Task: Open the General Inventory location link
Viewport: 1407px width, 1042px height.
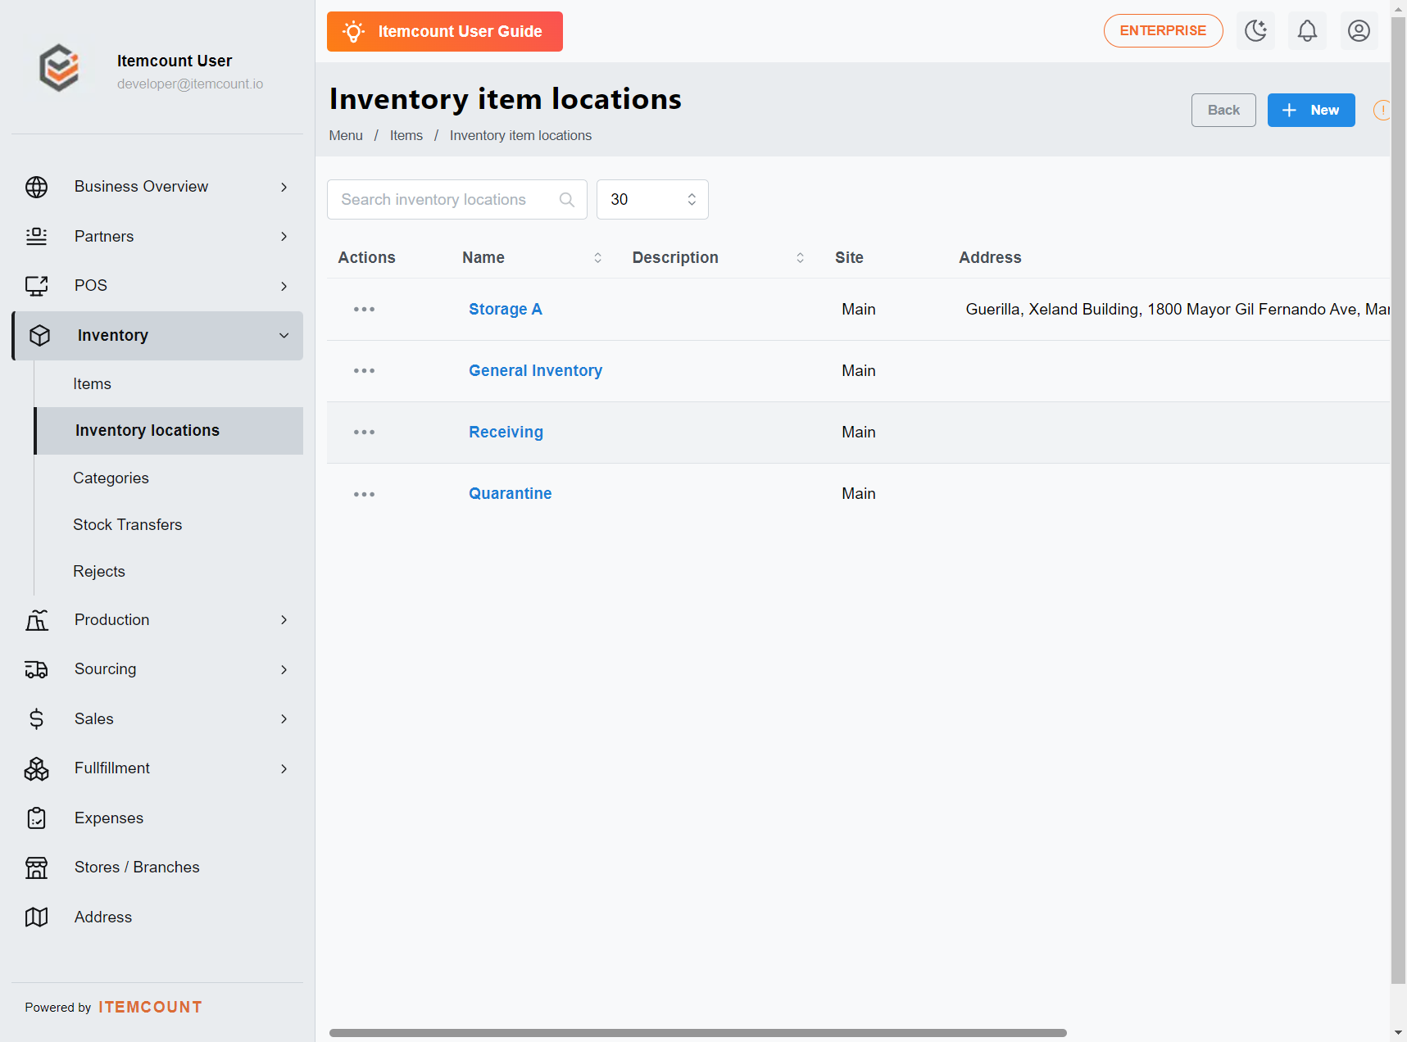Action: (535, 371)
